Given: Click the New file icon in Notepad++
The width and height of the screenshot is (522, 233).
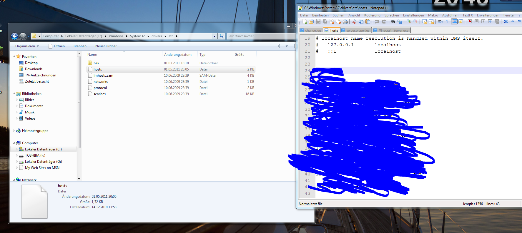Looking at the screenshot, I should 305,21.
